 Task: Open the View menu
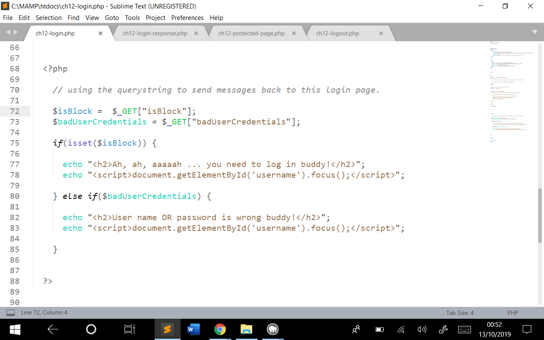[92, 17]
